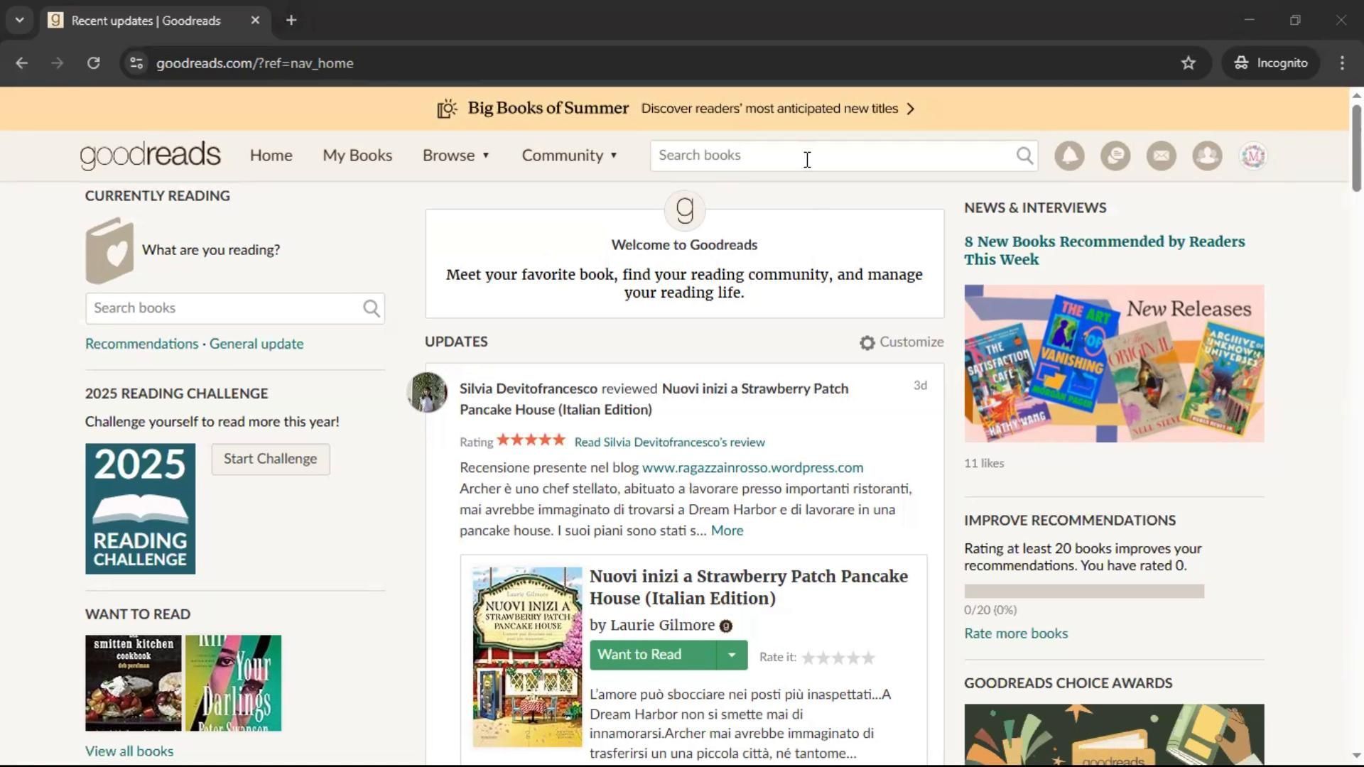Image resolution: width=1364 pixels, height=767 pixels.
Task: Open the discussions speech bubble icon
Action: point(1115,156)
